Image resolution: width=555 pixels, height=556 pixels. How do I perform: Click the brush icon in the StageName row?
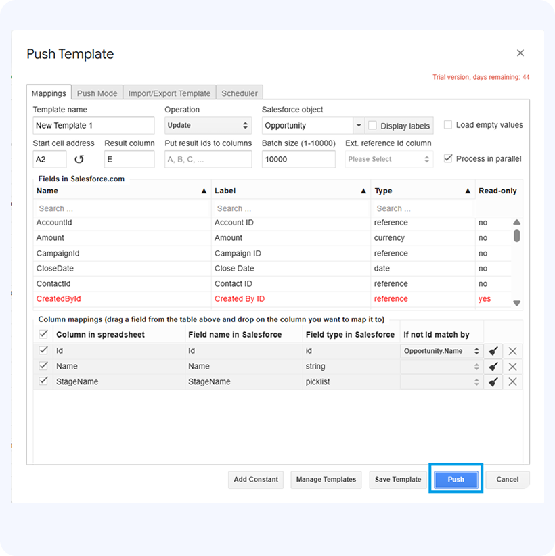pos(493,382)
